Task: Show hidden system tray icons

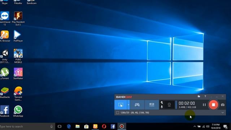Action: [x=195, y=126]
